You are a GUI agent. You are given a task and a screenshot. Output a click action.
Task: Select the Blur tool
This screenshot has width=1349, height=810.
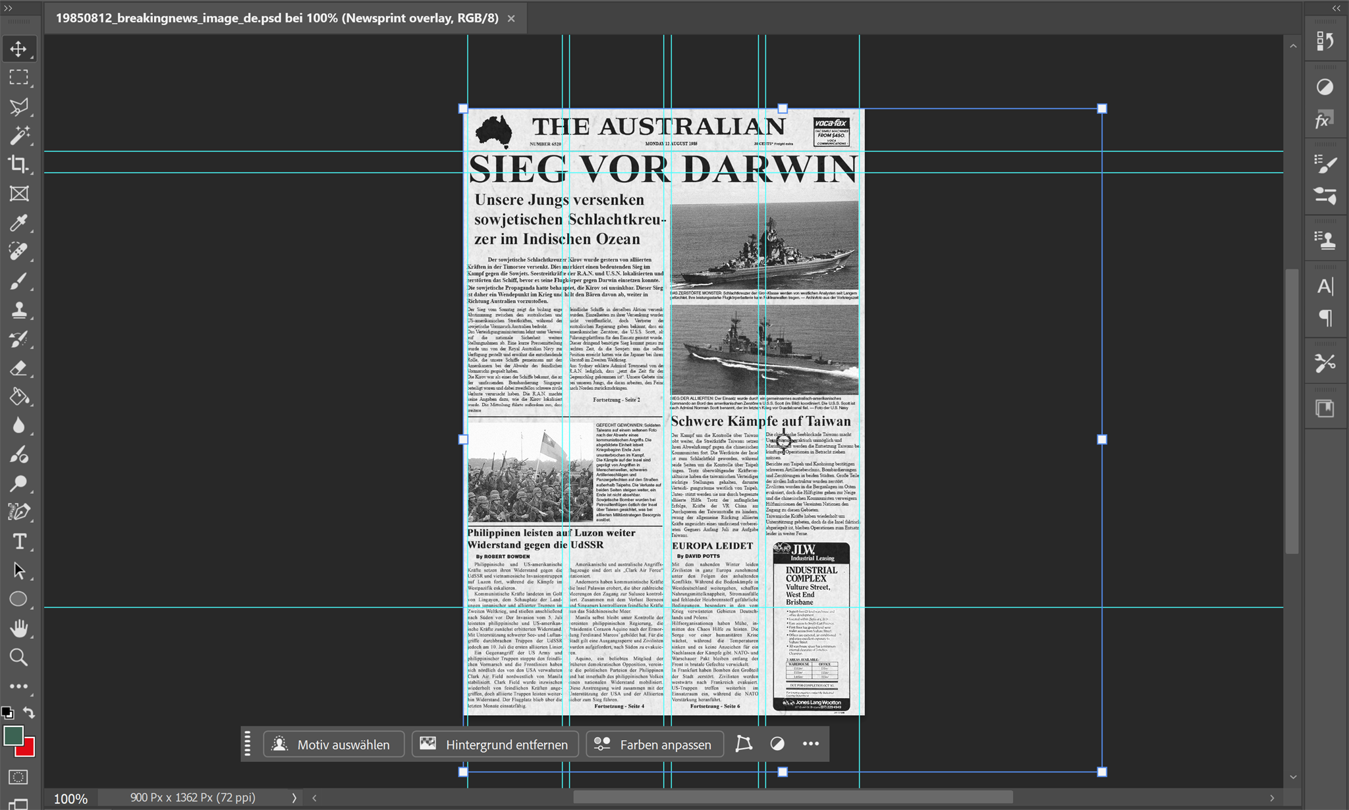(18, 425)
